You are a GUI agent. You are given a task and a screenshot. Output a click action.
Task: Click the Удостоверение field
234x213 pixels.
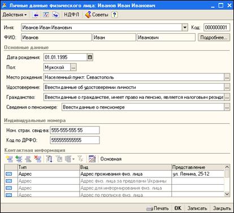(x=134, y=87)
